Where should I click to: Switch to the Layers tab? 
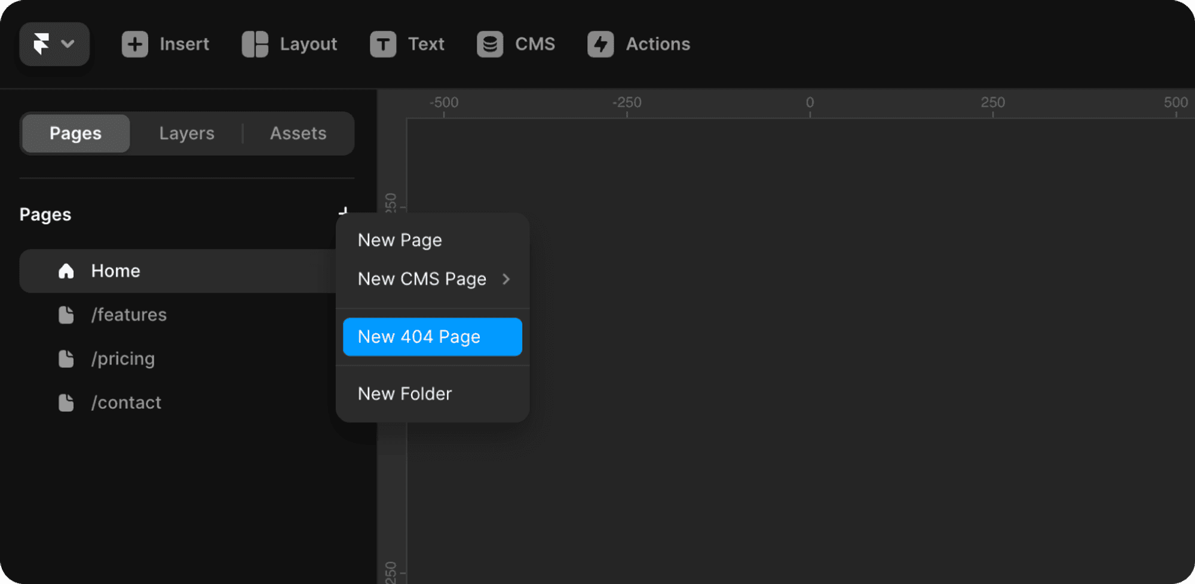coord(186,133)
